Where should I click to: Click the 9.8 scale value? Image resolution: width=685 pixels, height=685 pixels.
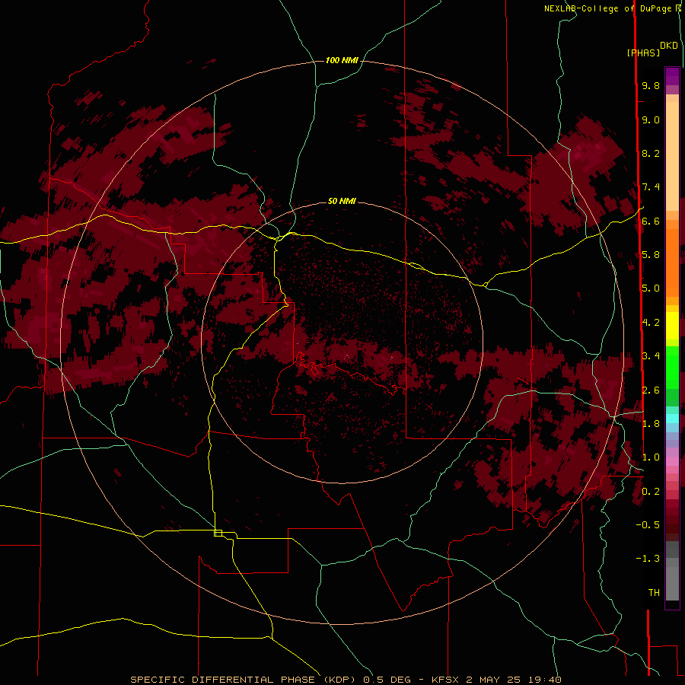coord(651,85)
